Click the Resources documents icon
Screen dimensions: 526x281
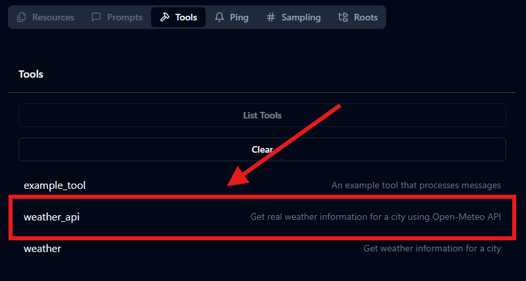22,17
